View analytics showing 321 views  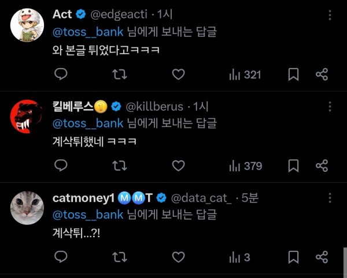245,74
